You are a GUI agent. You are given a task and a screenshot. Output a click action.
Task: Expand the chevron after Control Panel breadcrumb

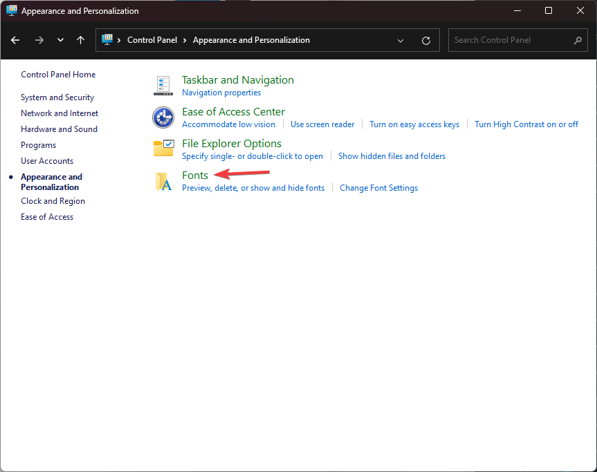pyautogui.click(x=185, y=40)
